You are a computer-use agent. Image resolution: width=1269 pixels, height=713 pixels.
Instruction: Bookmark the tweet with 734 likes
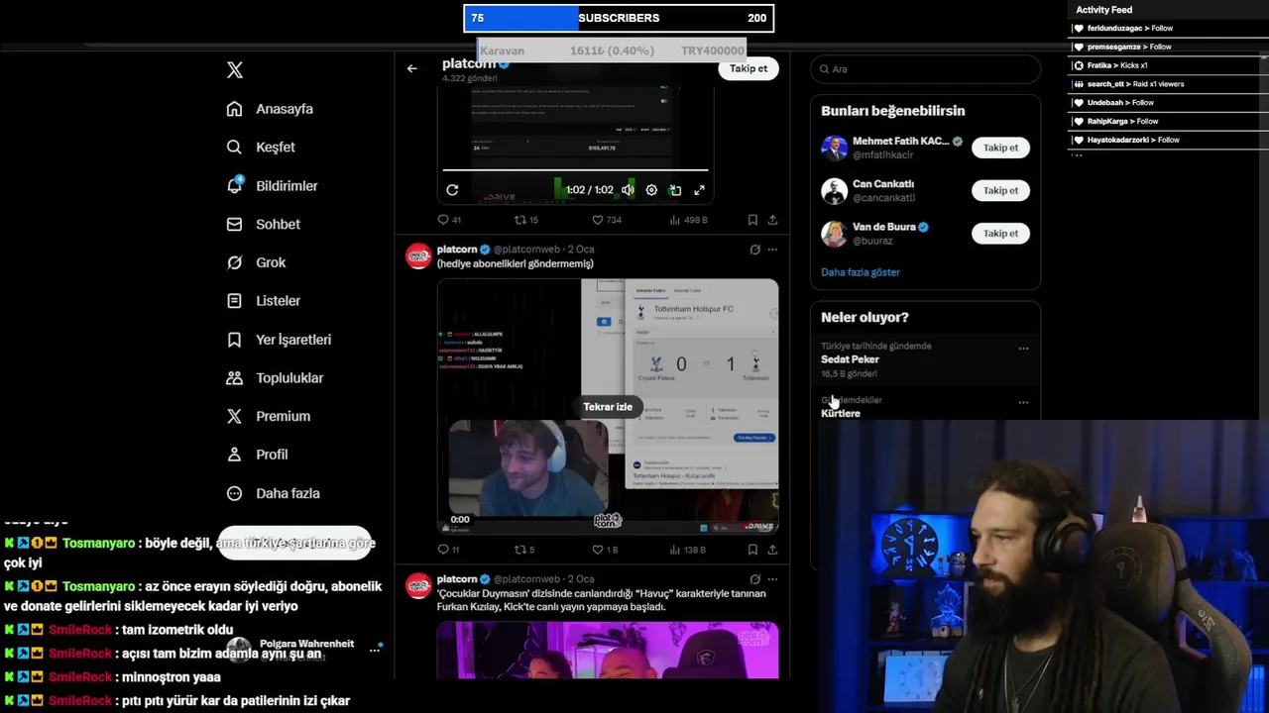(752, 220)
